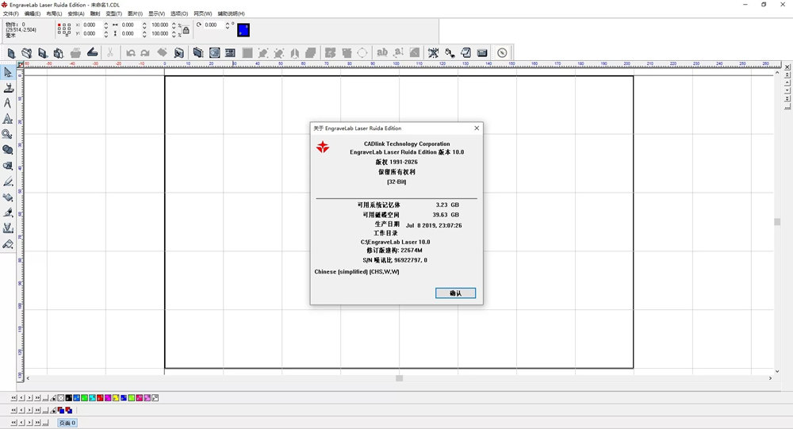Click the 确认 button in About dialog
This screenshot has height=429, width=793.
coord(455,293)
